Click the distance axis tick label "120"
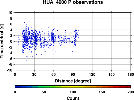The height and width of the screenshot is (100, 134). click(x=92, y=74)
